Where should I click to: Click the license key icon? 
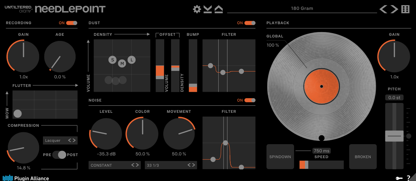coord(398,178)
